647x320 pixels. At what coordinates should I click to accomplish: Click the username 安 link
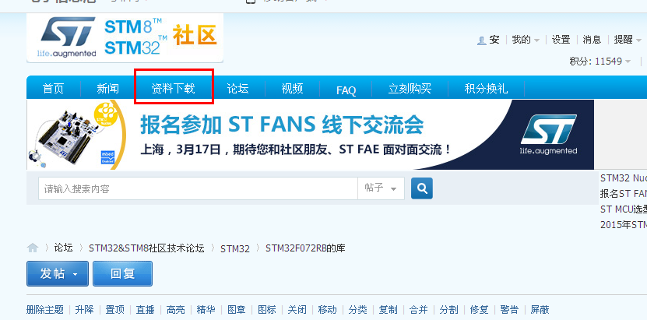[494, 40]
